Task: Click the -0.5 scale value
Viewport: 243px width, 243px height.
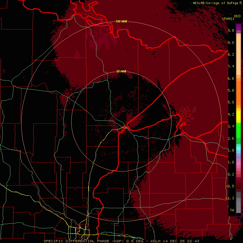Action: pyautogui.click(x=230, y=186)
